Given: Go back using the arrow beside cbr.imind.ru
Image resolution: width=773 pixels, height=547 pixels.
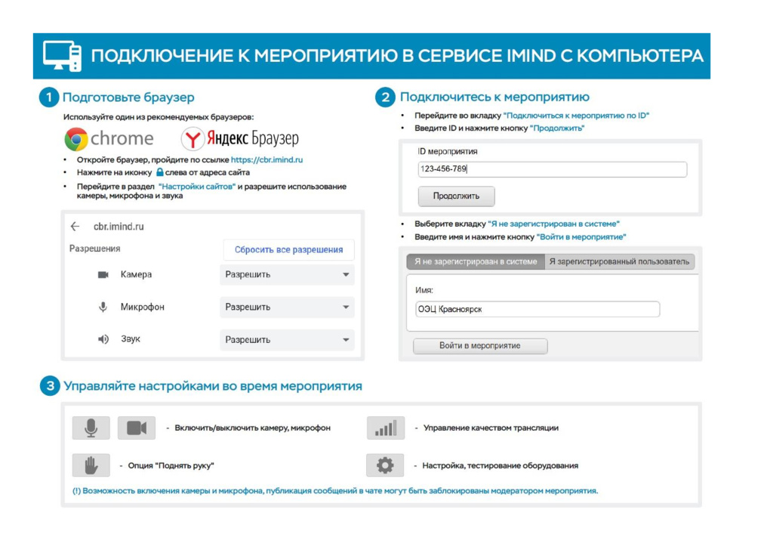Looking at the screenshot, I should pos(75,227).
